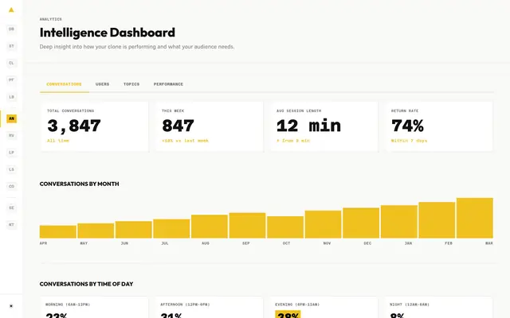This screenshot has width=510, height=318.
Task: Click the Morning (6AM-12PM) label
Action: [68, 304]
